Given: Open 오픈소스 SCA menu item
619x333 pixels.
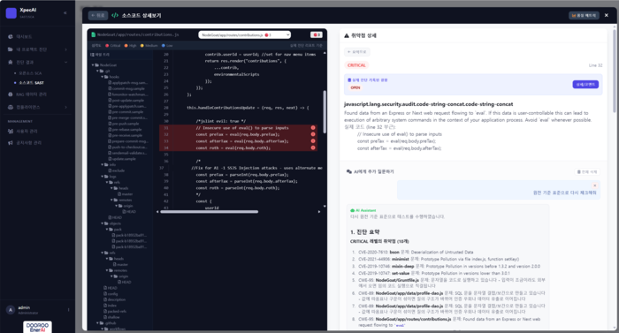Looking at the screenshot, I should click(30, 73).
